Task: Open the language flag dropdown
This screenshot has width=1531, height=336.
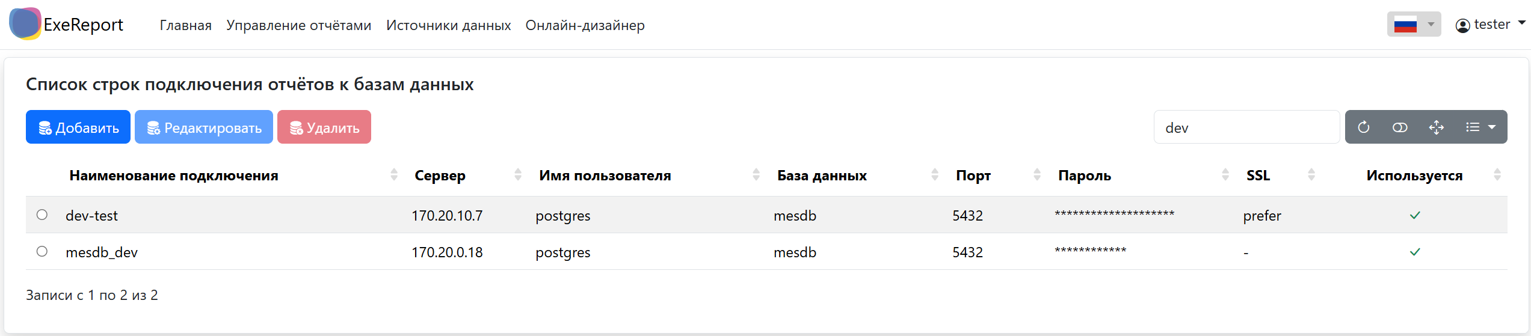Action: 1414,25
